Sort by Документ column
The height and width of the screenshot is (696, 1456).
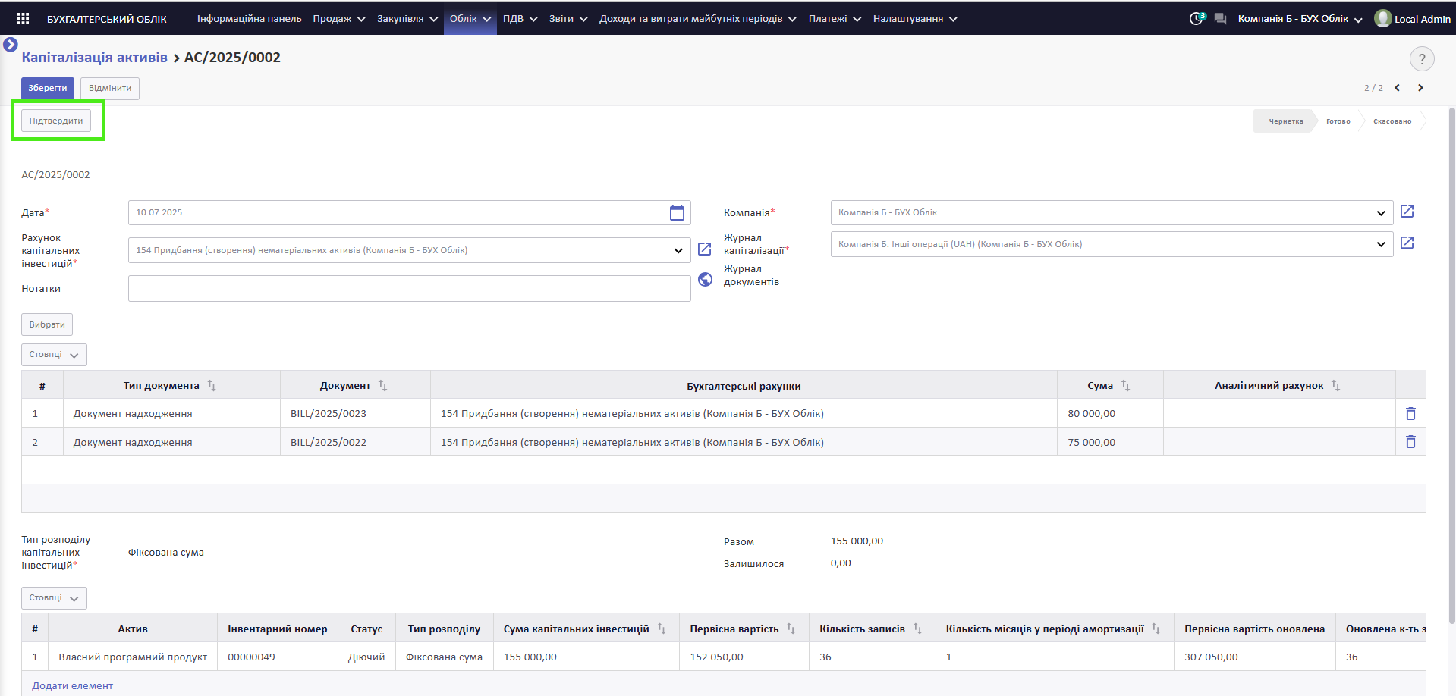(383, 386)
